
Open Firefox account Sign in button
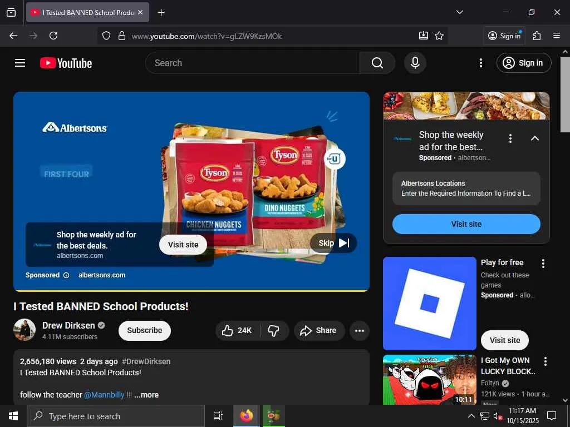point(504,36)
